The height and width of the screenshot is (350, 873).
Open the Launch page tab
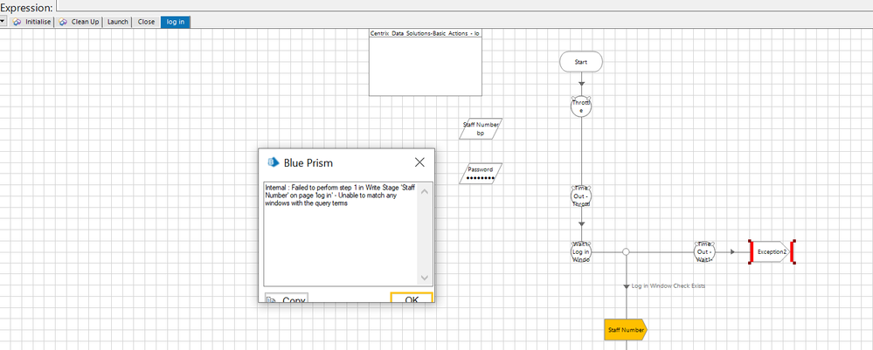[117, 22]
